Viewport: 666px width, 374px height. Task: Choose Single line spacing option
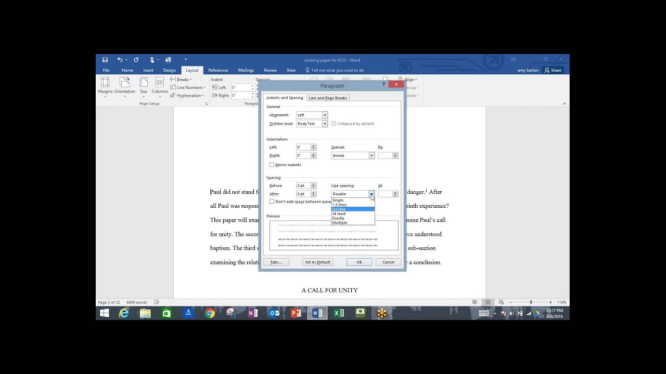tap(353, 200)
